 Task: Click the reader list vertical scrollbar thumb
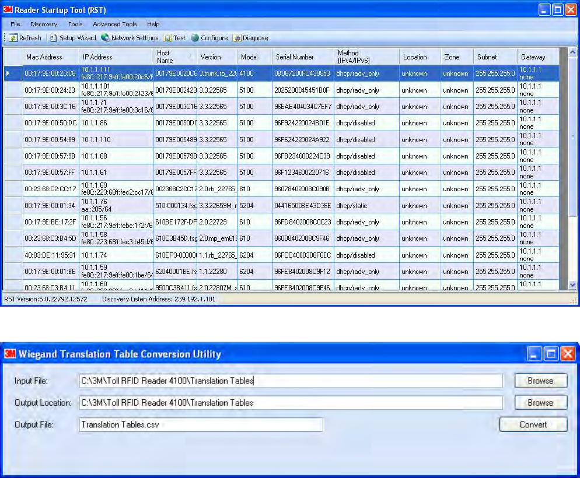point(572,136)
